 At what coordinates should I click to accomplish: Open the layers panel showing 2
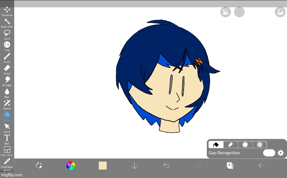[230, 165]
